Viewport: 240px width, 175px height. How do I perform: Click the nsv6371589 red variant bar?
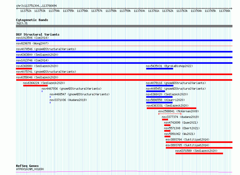tap(199, 154)
